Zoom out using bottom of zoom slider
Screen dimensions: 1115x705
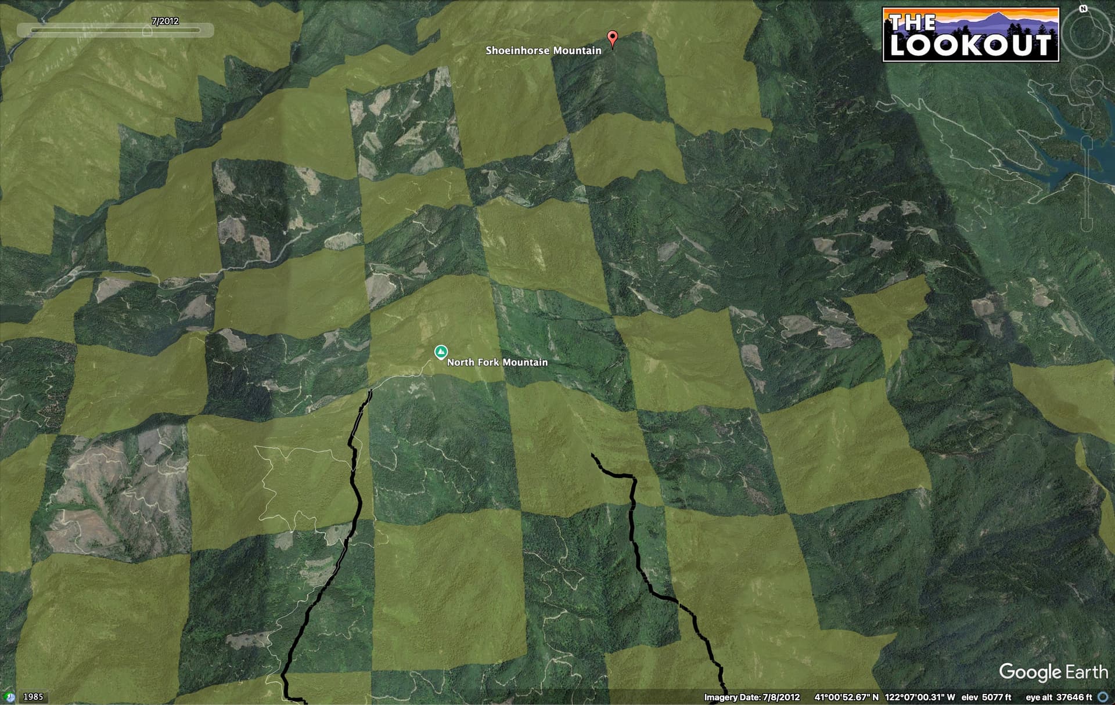click(1087, 225)
